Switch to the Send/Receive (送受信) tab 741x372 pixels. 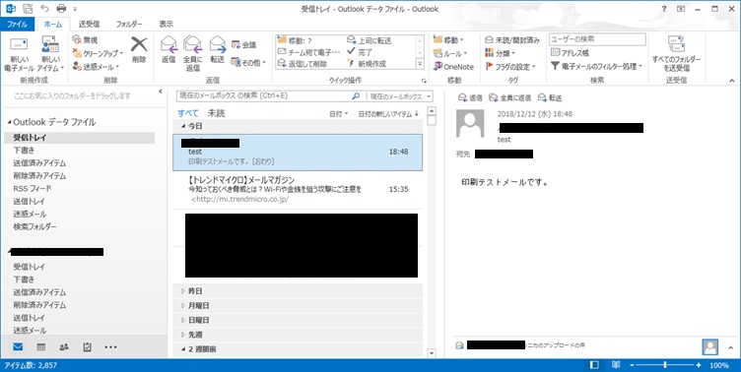[x=89, y=24]
